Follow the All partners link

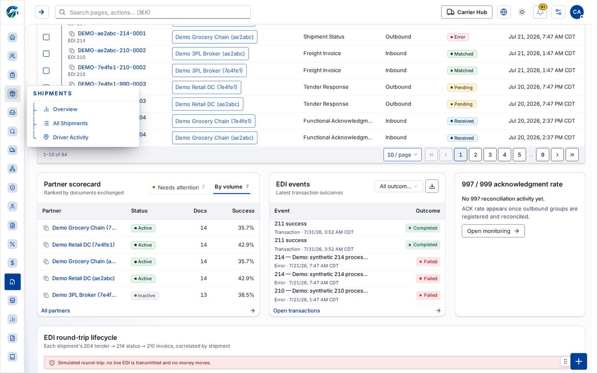[x=56, y=311]
